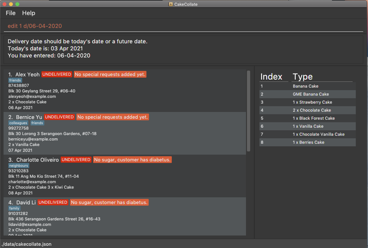Click Alex Yeoh's special request label
The image size is (368, 248).
(x=110, y=74)
